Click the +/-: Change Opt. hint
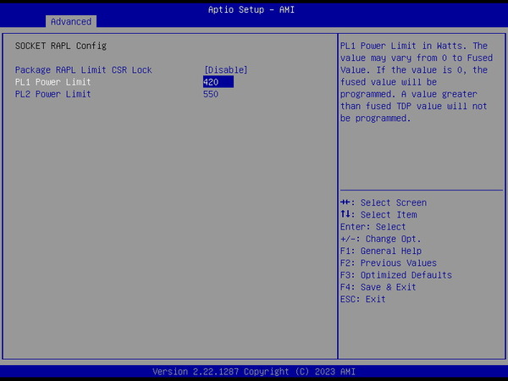The image size is (508, 381). 380,239
